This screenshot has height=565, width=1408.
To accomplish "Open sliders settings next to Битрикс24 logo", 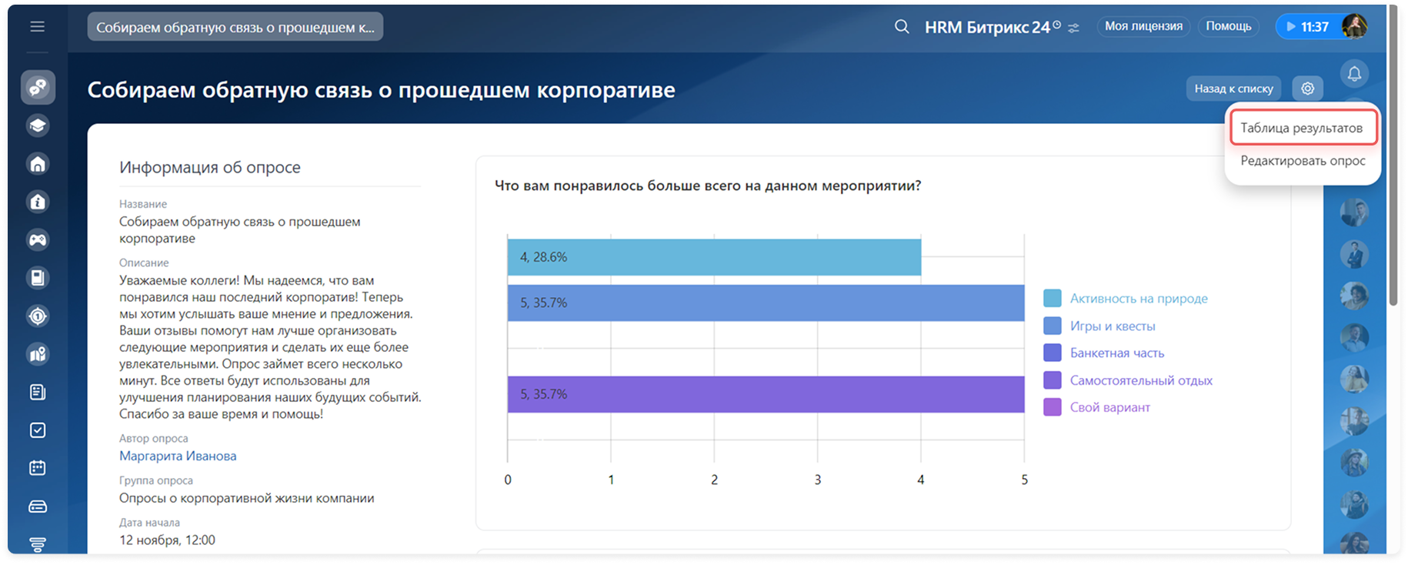I will [x=1073, y=28].
